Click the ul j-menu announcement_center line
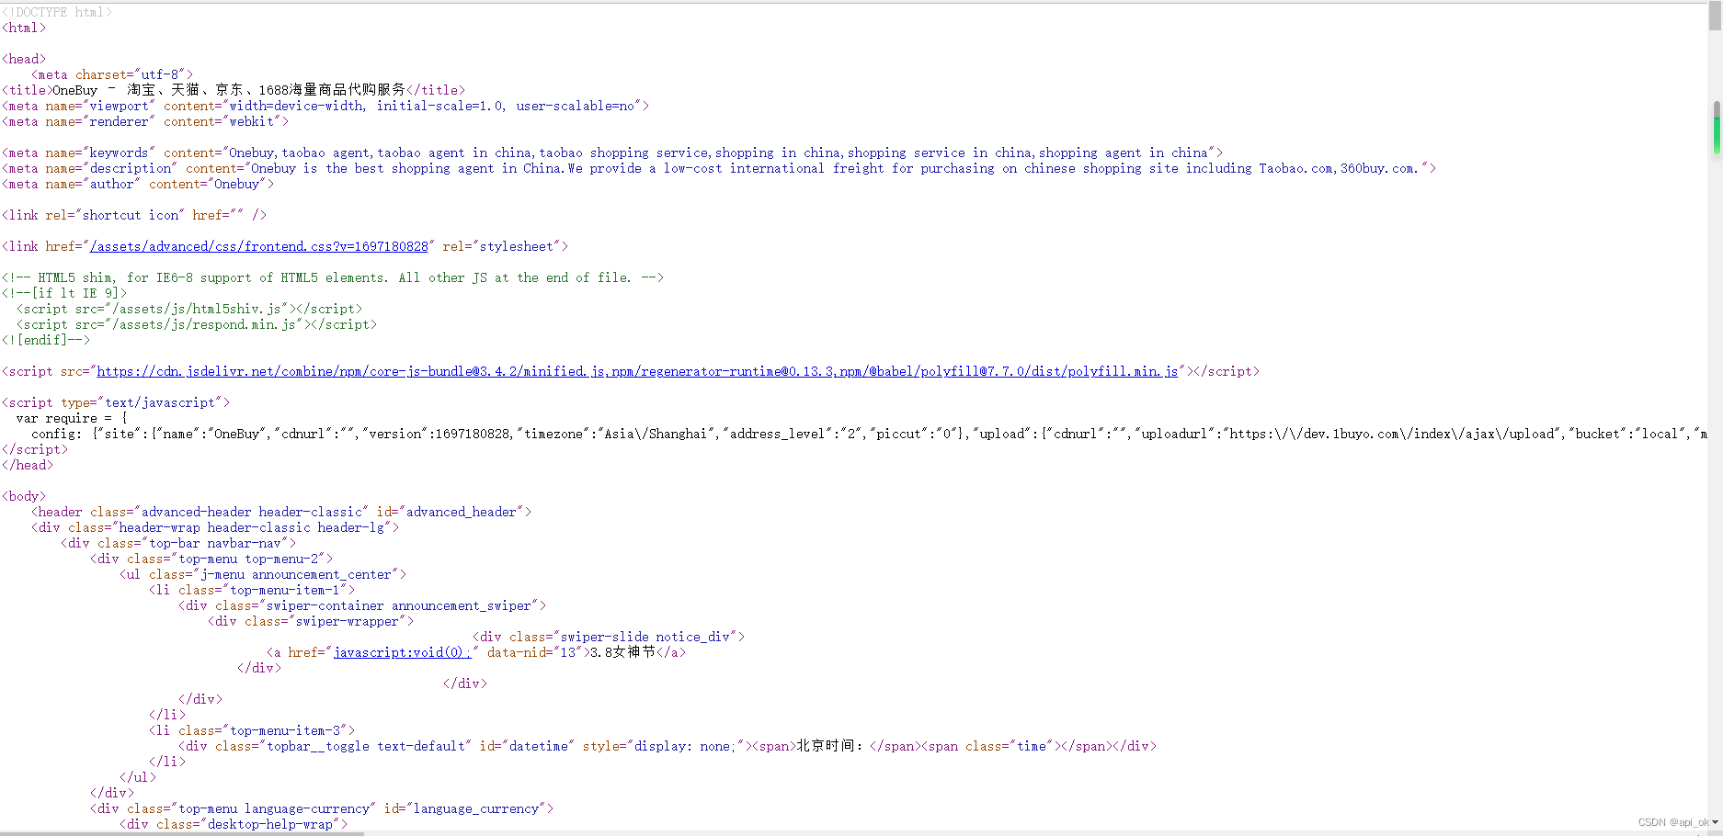This screenshot has width=1723, height=836. pyautogui.click(x=263, y=574)
